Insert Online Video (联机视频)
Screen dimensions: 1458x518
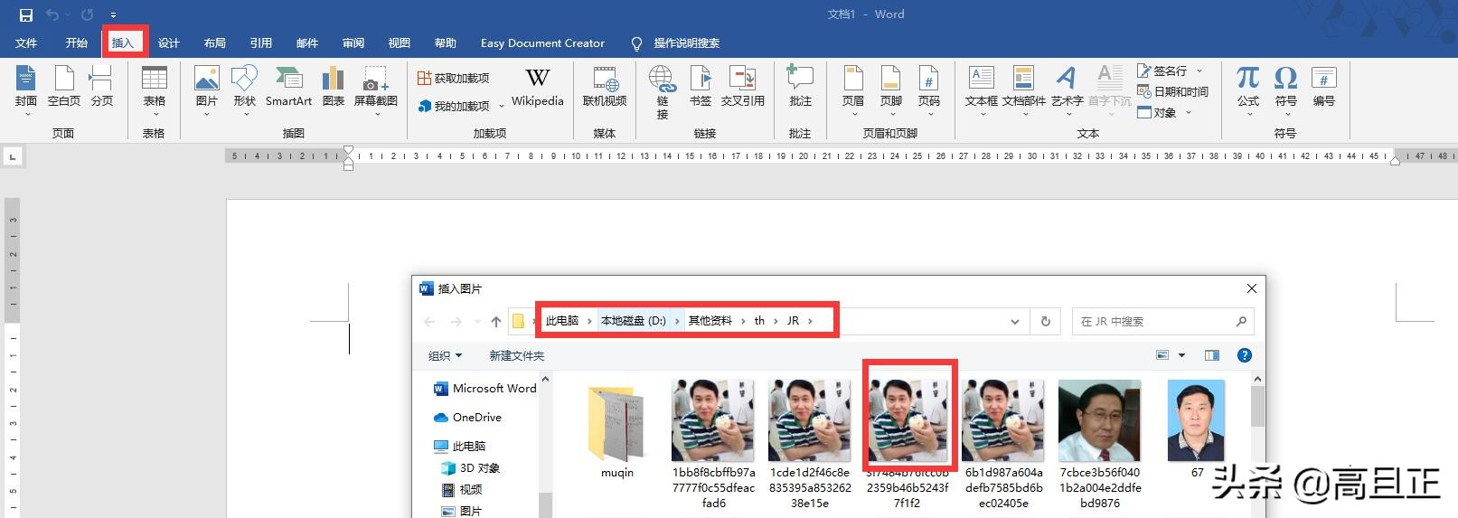605,87
